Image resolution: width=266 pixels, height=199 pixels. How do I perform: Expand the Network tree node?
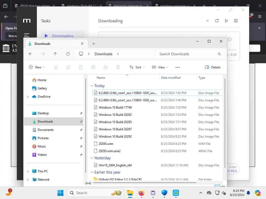(x=28, y=180)
